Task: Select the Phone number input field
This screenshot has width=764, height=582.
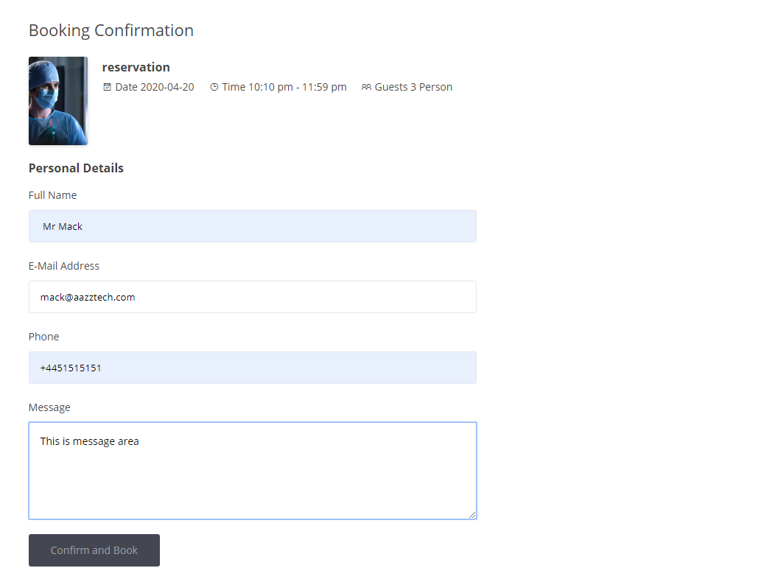Action: click(x=252, y=368)
